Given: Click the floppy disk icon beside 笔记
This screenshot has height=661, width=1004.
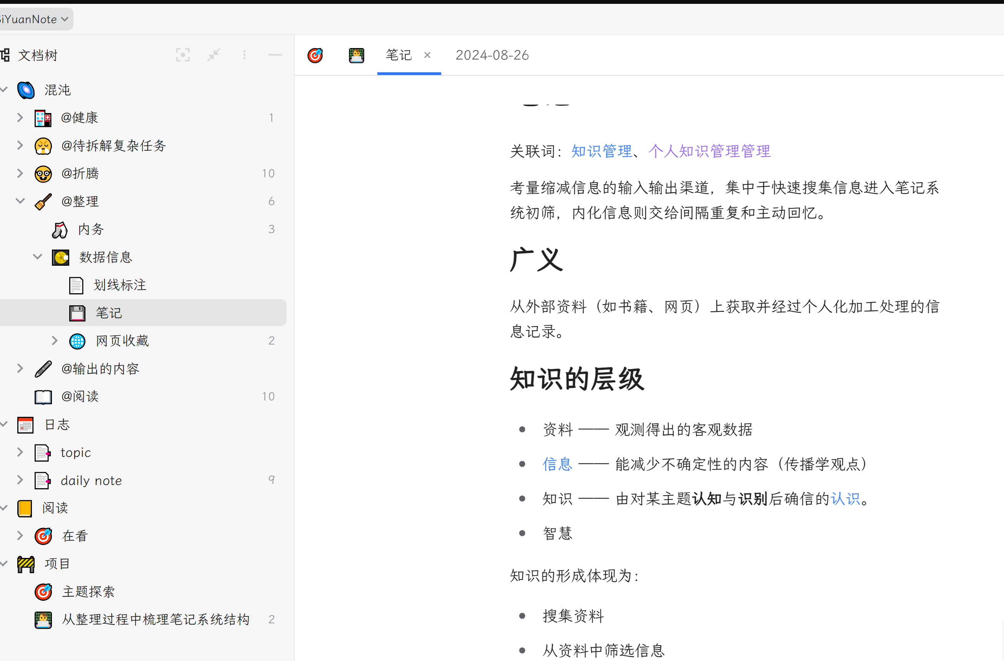Looking at the screenshot, I should click(77, 313).
